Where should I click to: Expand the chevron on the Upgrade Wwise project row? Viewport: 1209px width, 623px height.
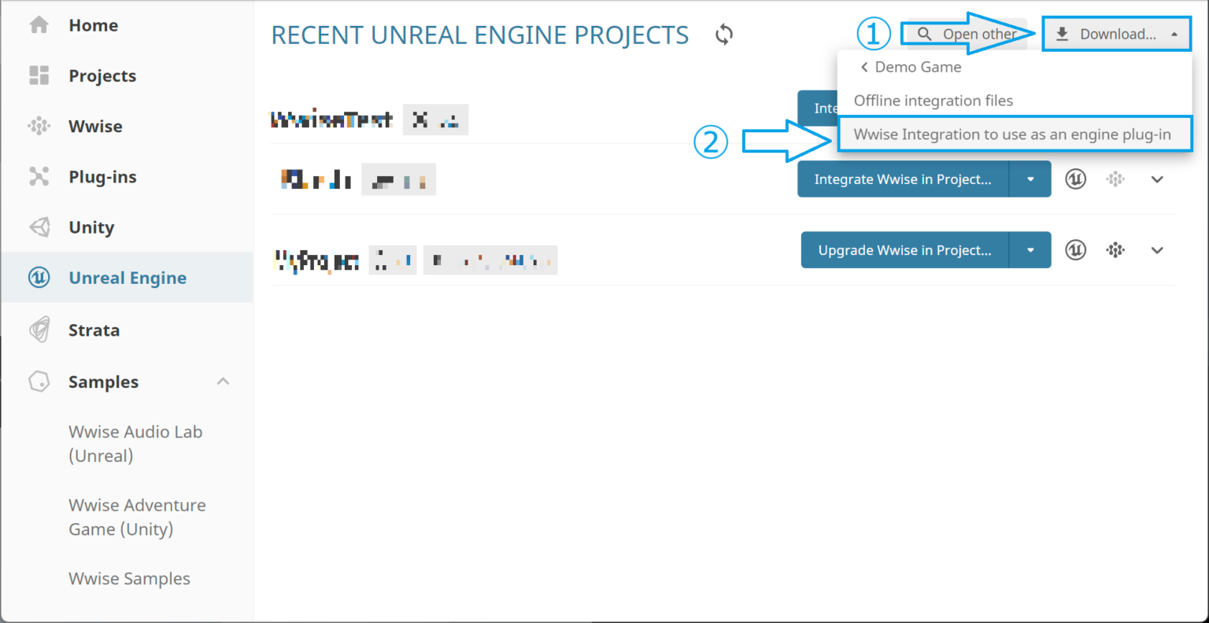(x=1157, y=250)
